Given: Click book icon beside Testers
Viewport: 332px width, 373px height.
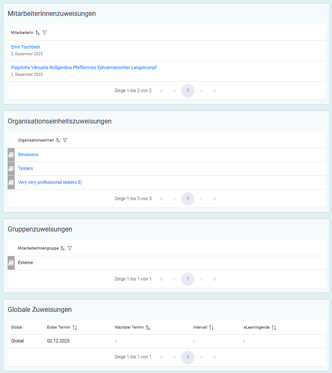Looking at the screenshot, I should (x=11, y=169).
